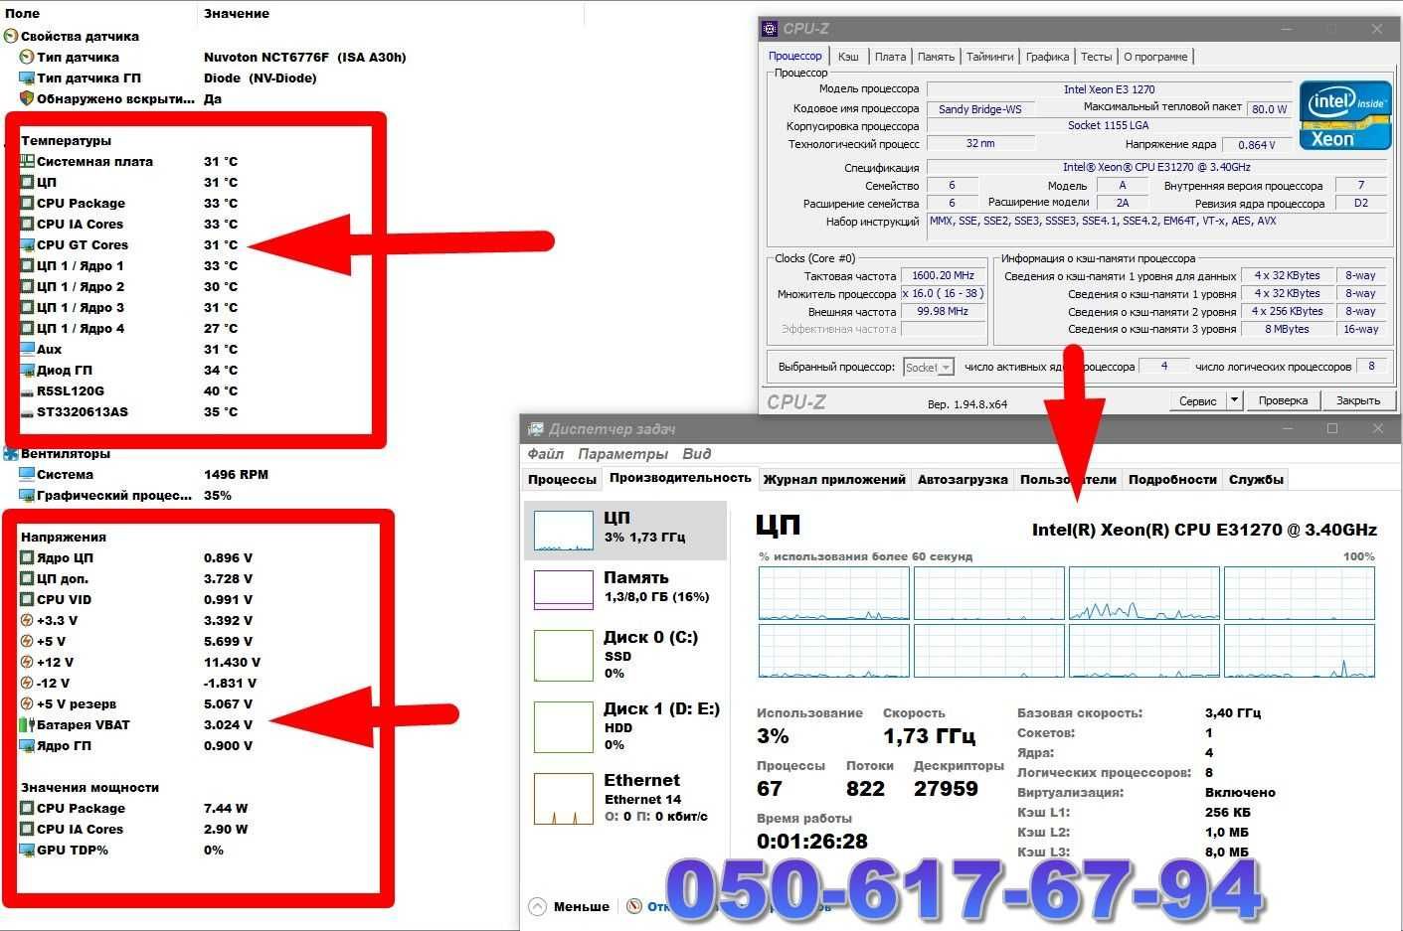Image resolution: width=1403 pixels, height=931 pixels.
Task: Click the chip icon beside ЦП 1 / Ядро 4
Action: point(27,328)
